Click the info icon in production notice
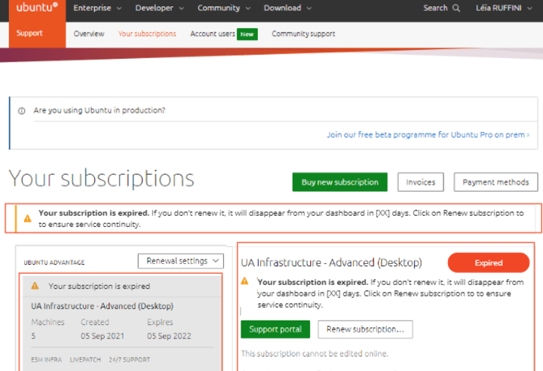Viewport: 543px width, 371px height. (x=21, y=111)
